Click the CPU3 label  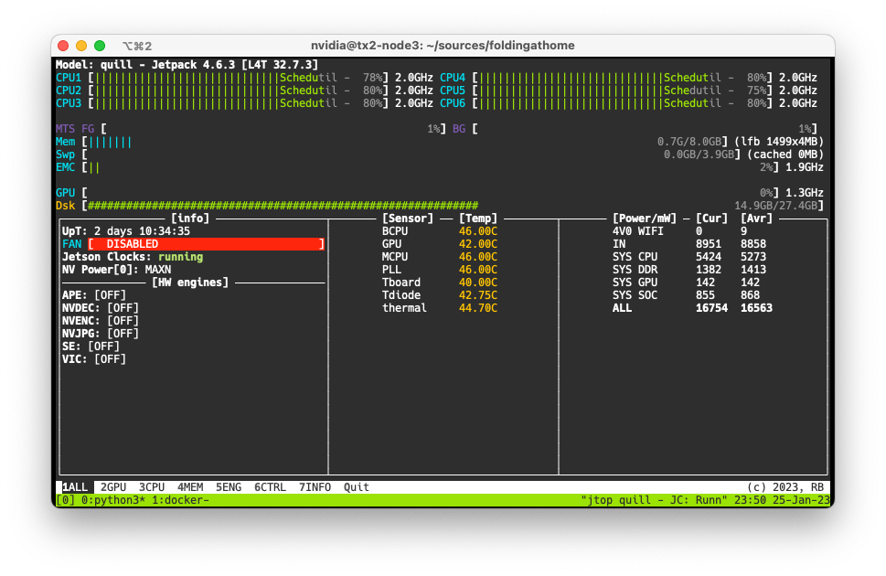[69, 103]
